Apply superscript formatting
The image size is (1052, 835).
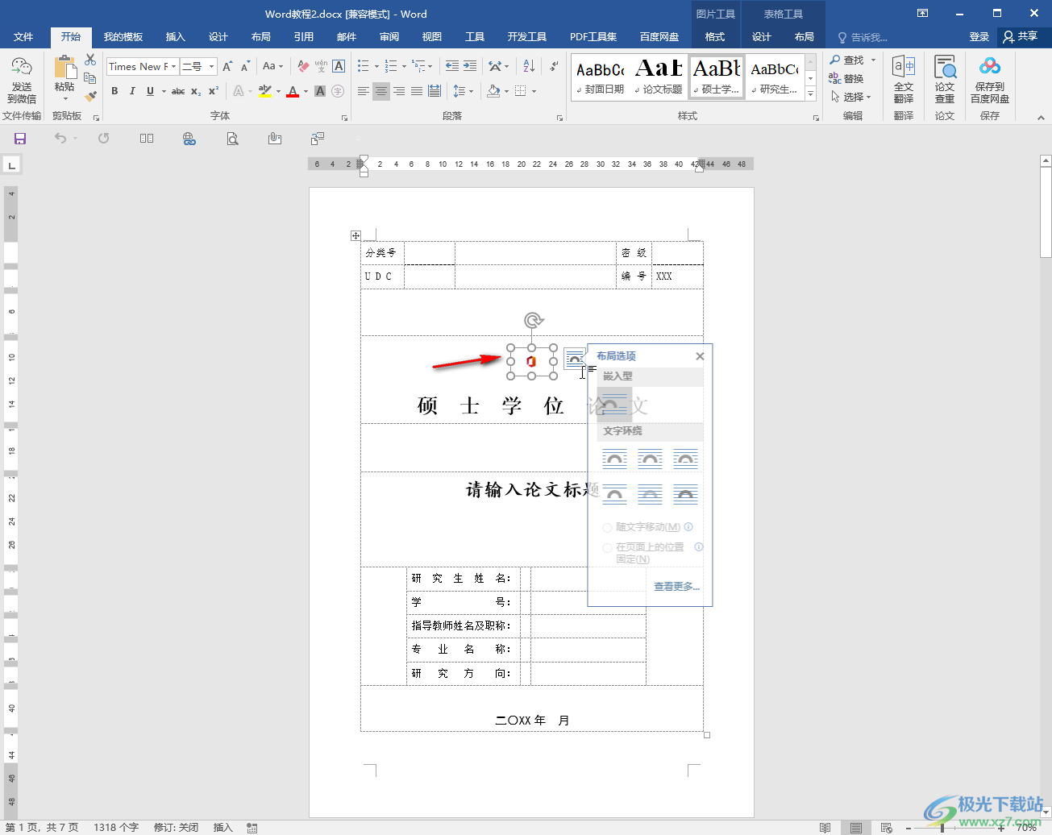pyautogui.click(x=214, y=91)
